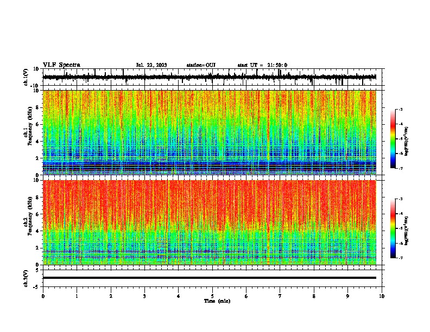Click the "VLF Spectra" title text
Screen dimensions: 430x332
[x=61, y=65]
